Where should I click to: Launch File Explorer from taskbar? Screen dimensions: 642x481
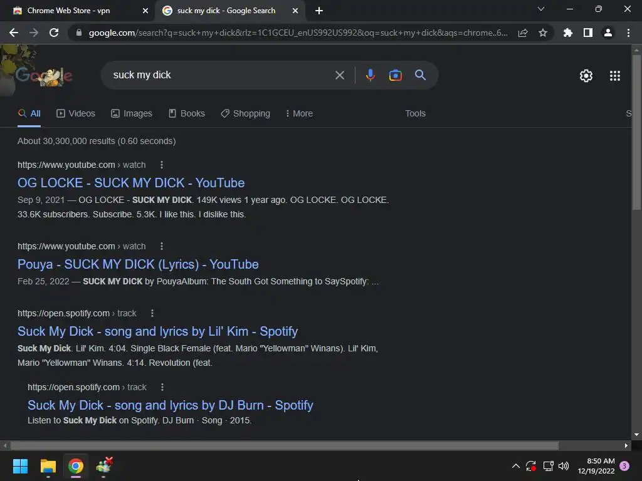[48, 466]
